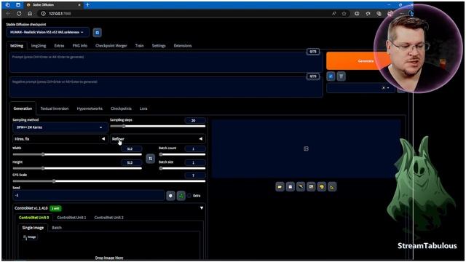Click the save image icon under preview
This screenshot has height=262, width=466.
click(291, 187)
